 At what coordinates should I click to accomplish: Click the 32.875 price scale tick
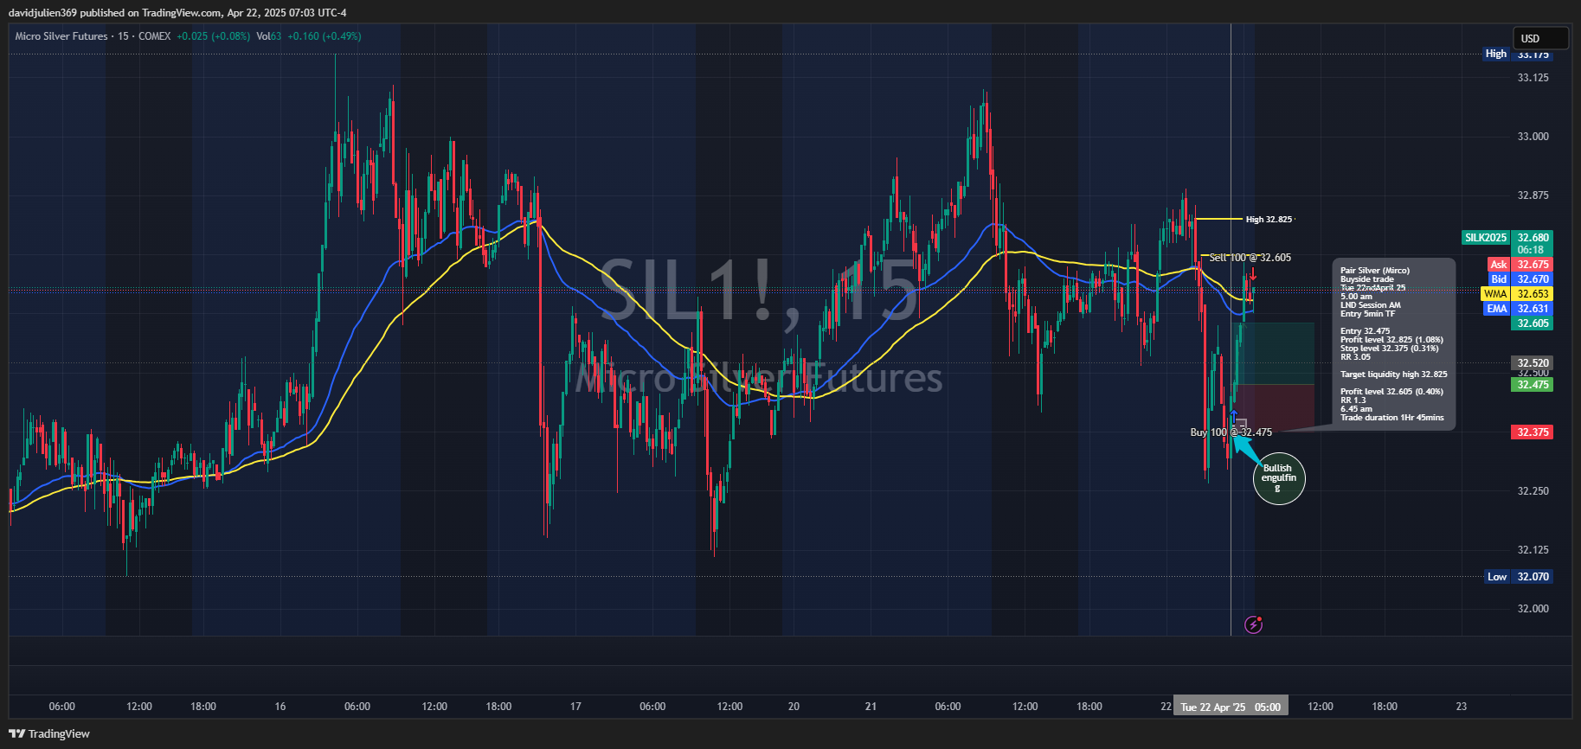(1533, 195)
